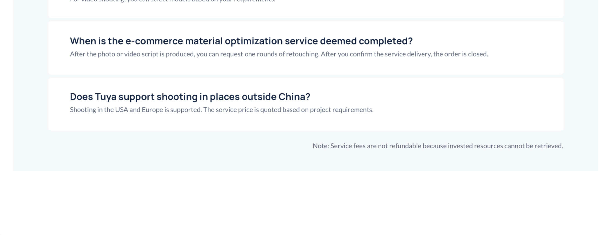This screenshot has width=612, height=235.
Task: Click the e-commerce material optimization completion question heading
Action: coord(241,41)
